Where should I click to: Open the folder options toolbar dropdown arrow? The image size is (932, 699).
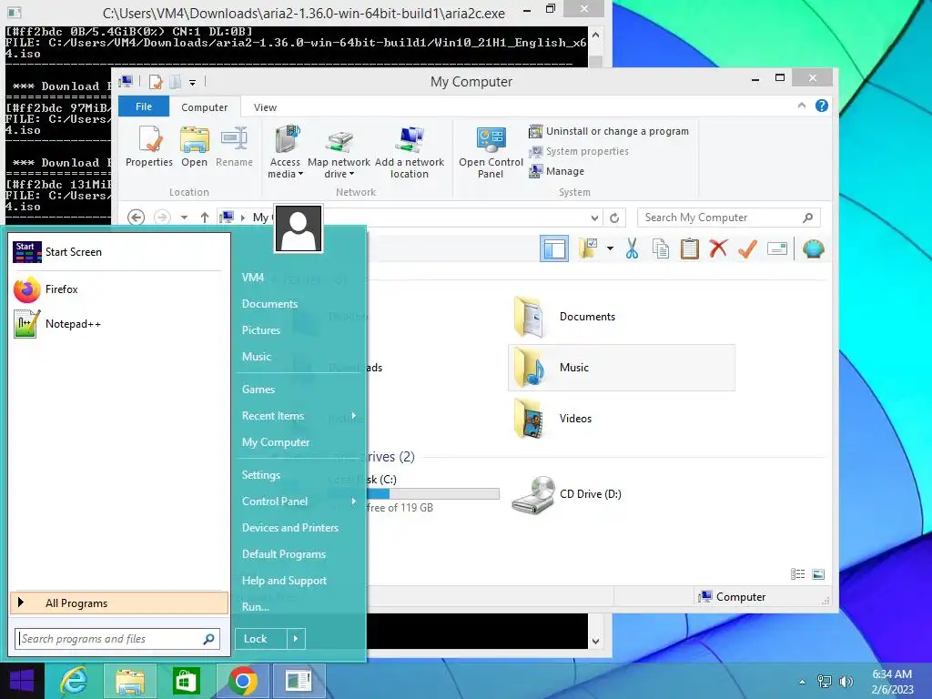click(x=610, y=248)
